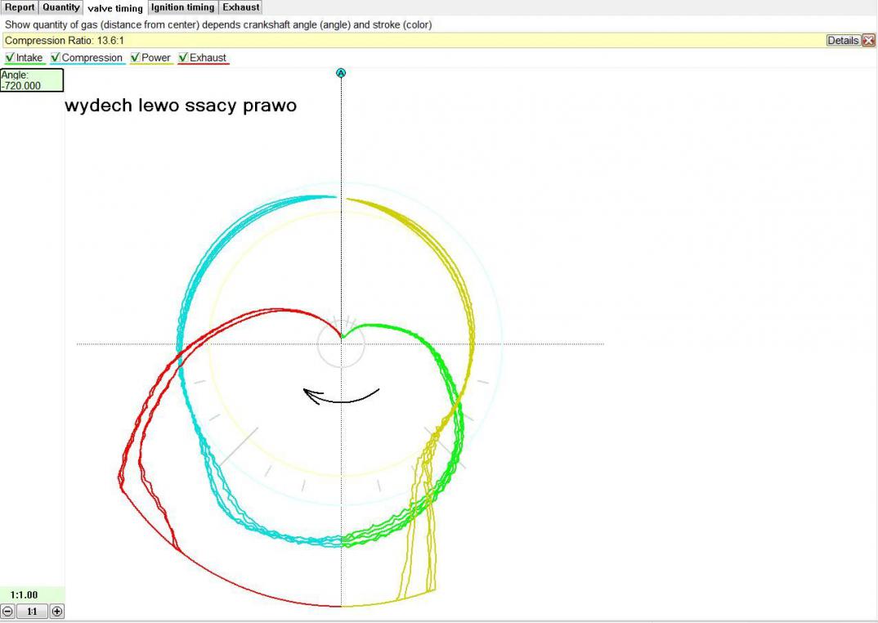Click the zoom in plus icon
The image size is (878, 623).
[x=56, y=612]
